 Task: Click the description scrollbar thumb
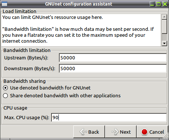coord(165,26)
